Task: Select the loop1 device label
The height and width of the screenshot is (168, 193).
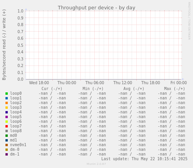Action: click(x=16, y=98)
